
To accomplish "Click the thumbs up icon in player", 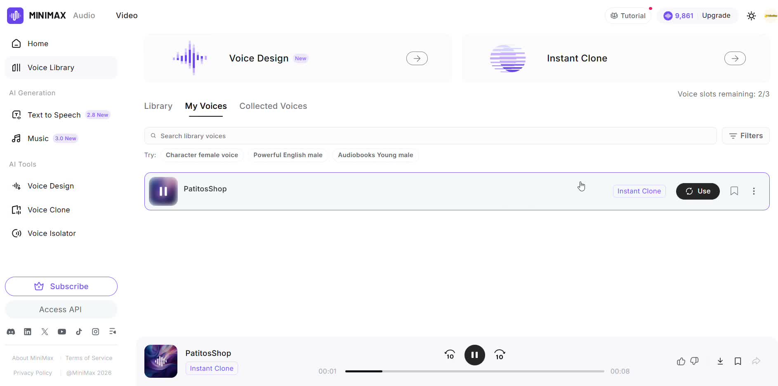I will point(681,361).
